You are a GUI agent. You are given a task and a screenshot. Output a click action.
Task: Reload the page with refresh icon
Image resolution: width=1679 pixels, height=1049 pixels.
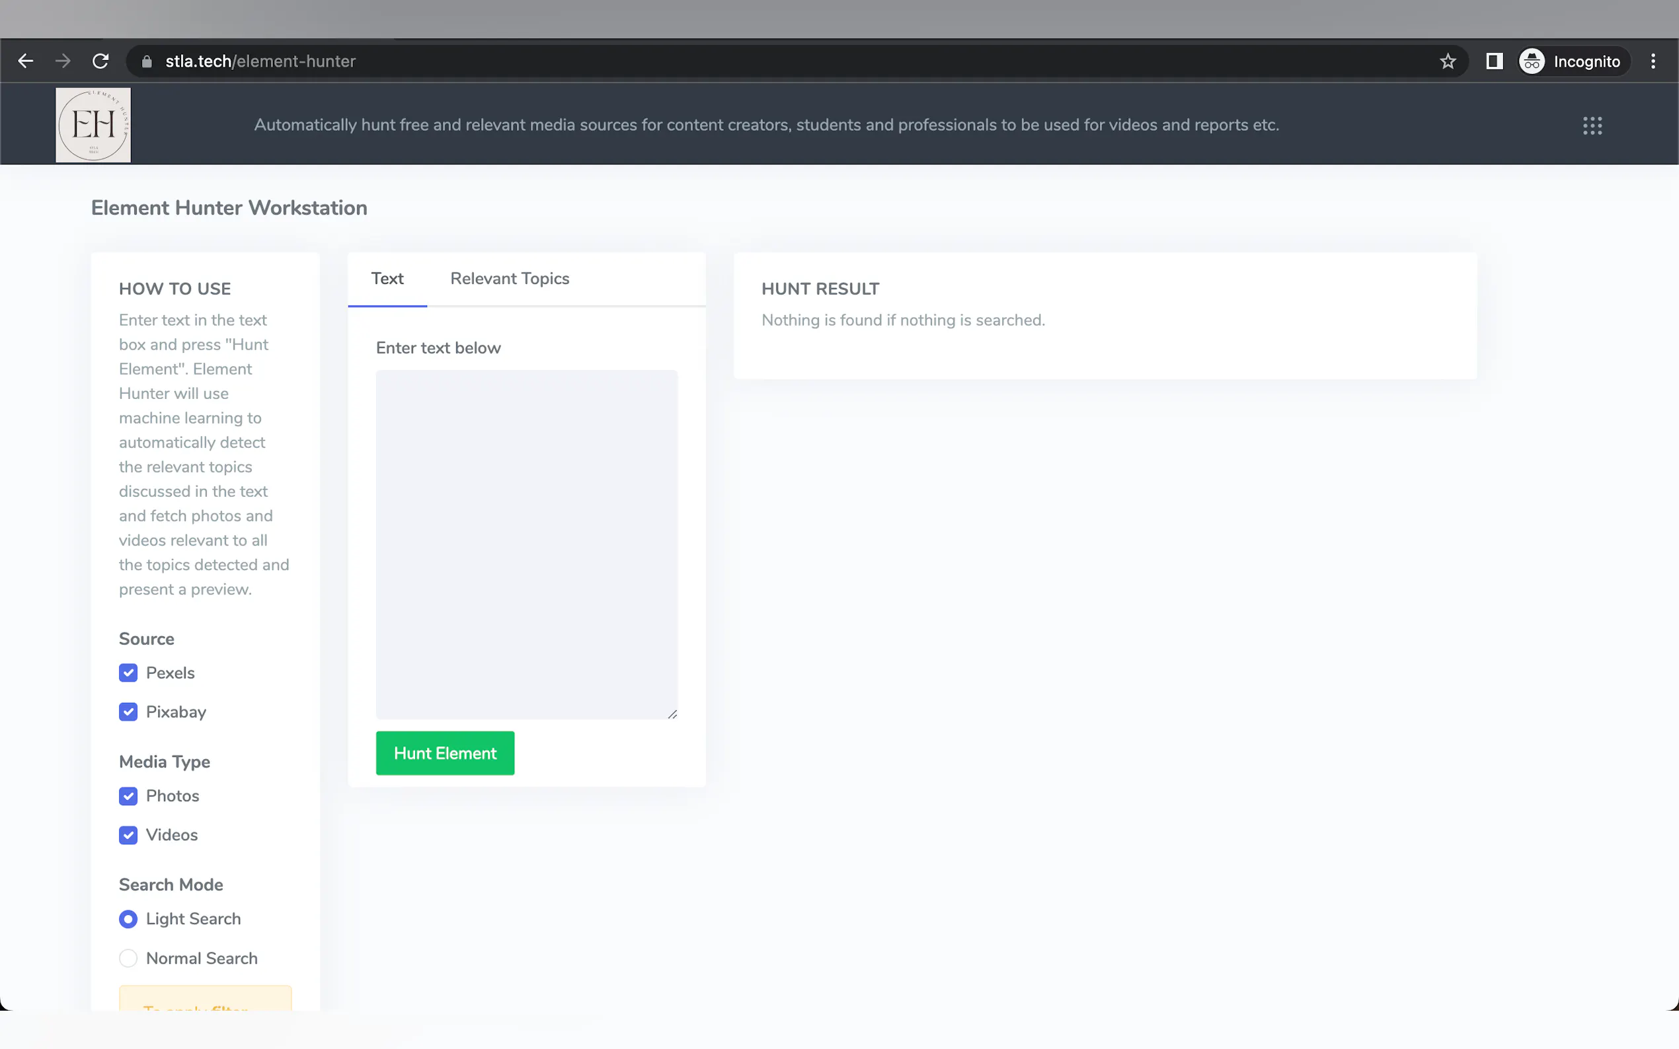coord(100,61)
